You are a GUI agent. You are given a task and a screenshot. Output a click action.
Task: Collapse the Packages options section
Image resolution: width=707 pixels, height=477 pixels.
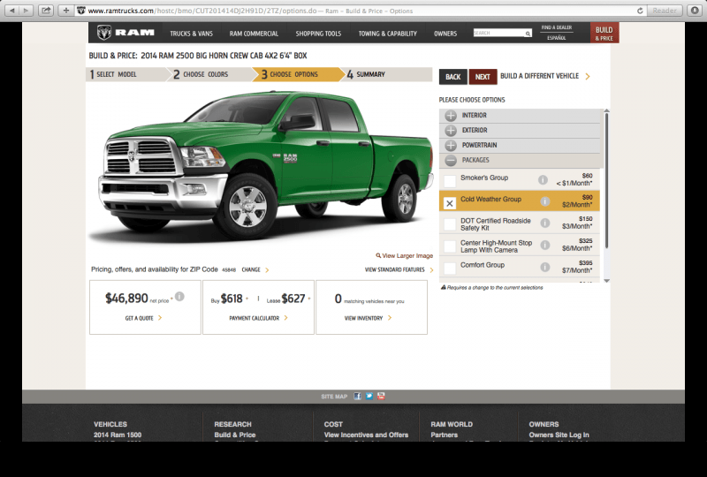coord(520,160)
